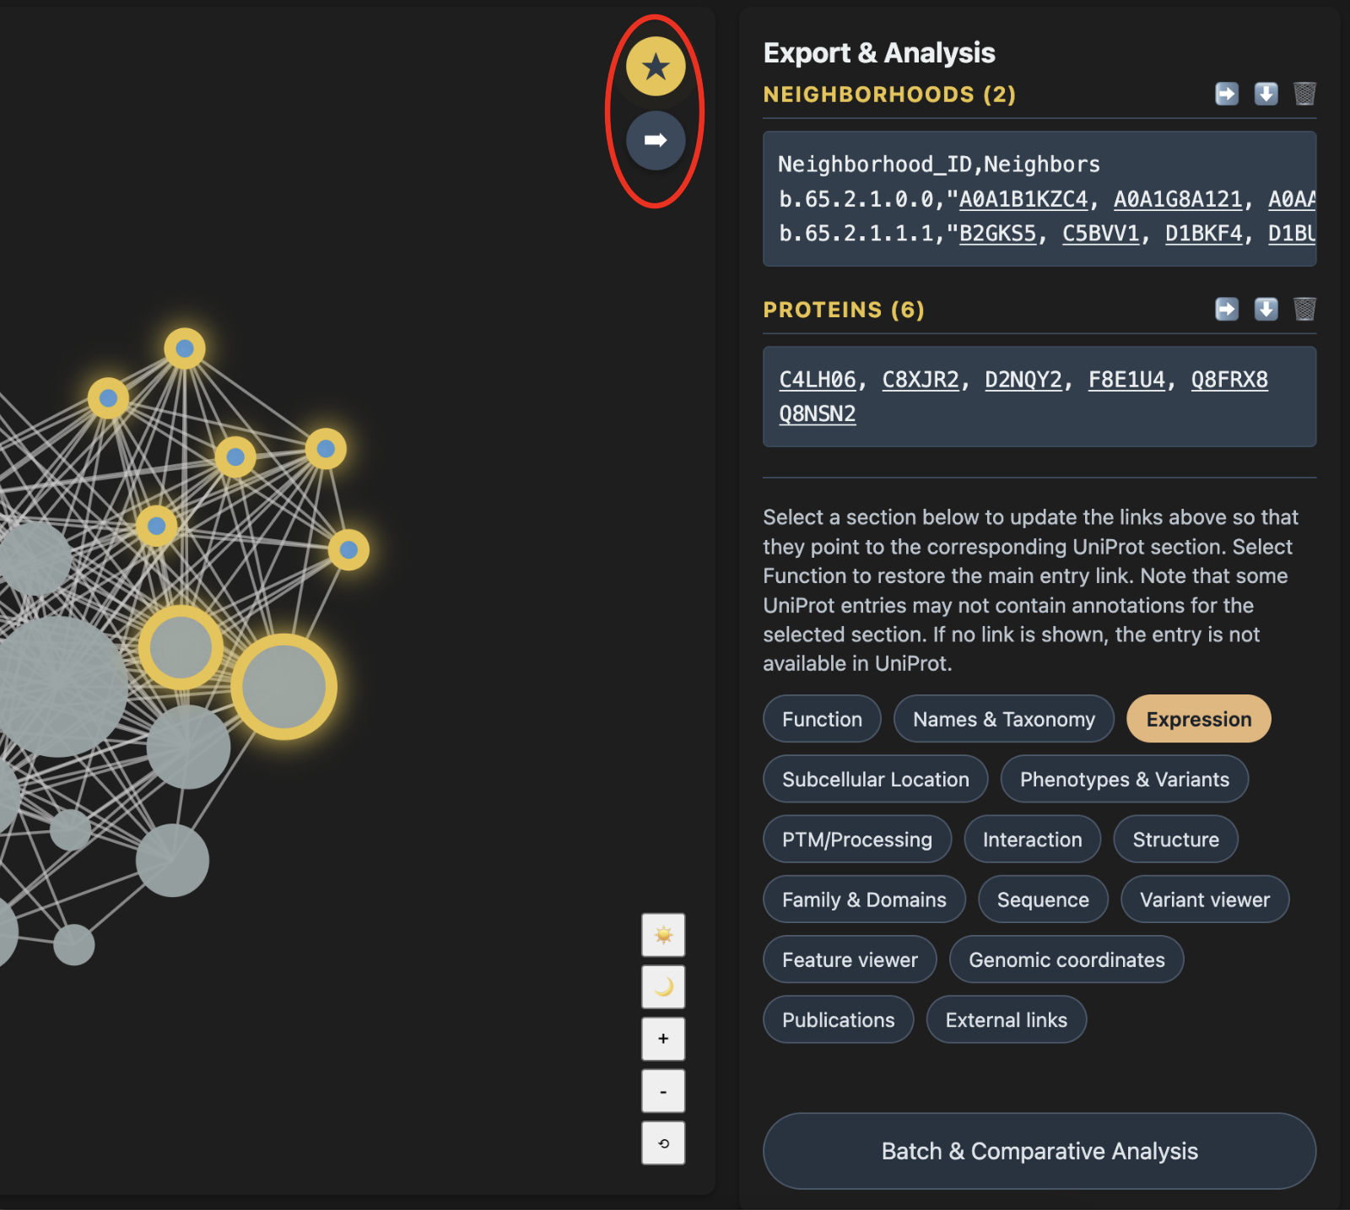Click the PROTEINS (6) heading
The image size is (1350, 1210).
[x=844, y=310]
